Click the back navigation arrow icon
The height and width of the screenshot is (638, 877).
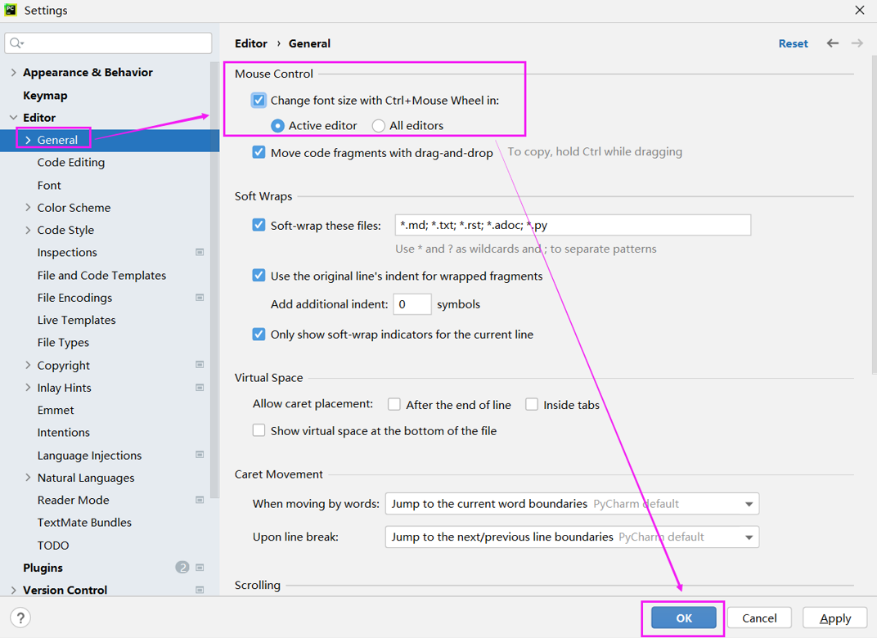click(833, 43)
